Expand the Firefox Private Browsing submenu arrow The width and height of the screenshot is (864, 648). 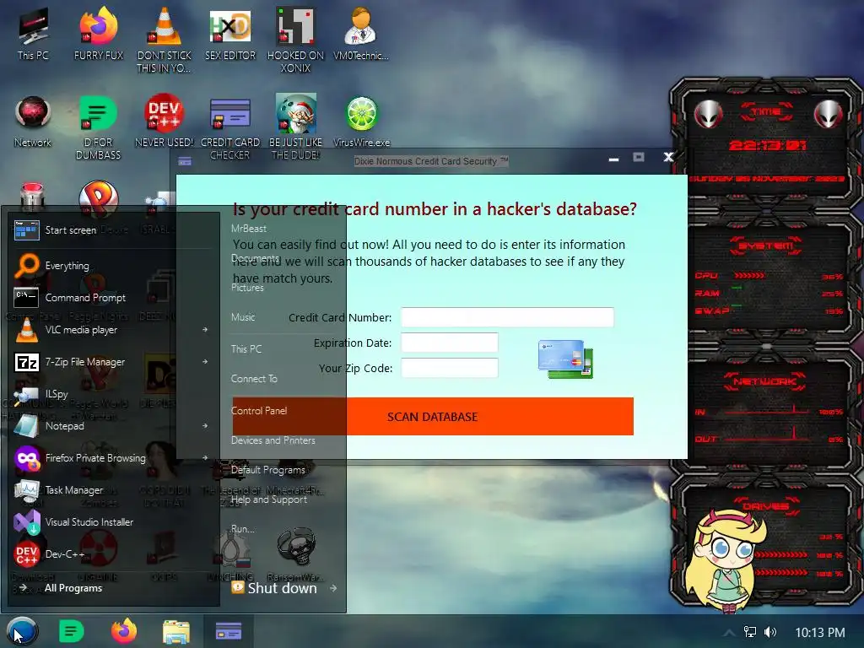pos(205,457)
